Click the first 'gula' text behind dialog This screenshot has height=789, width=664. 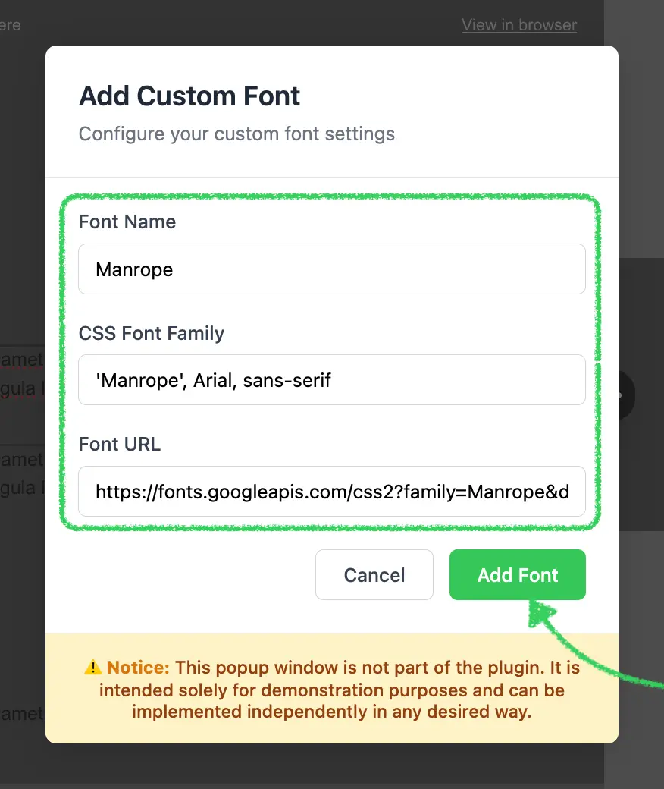(18, 388)
